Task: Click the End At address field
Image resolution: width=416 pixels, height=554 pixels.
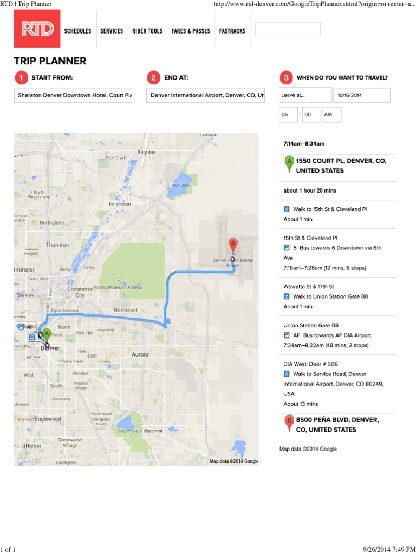Action: pos(205,95)
